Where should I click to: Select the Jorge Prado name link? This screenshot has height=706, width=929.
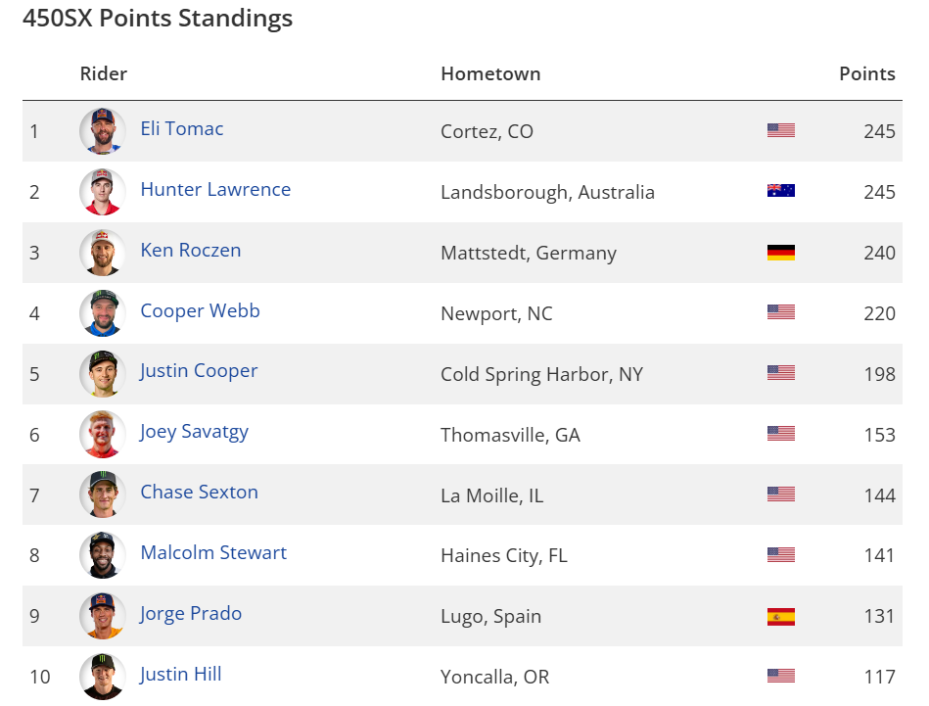tap(191, 614)
